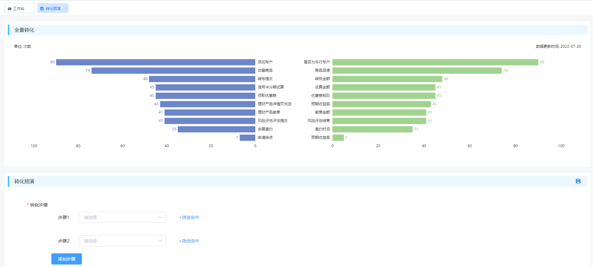Open the 工作台 tab
Image resolution: width=593 pixels, height=267 pixels.
pyautogui.click(x=20, y=8)
